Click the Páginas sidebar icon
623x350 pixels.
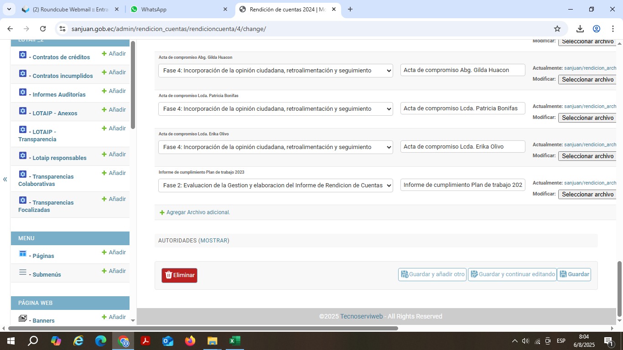click(x=23, y=253)
